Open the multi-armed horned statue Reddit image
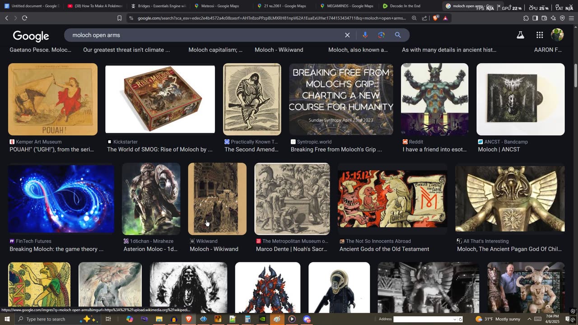Image resolution: width=578 pixels, height=325 pixels. point(434,99)
